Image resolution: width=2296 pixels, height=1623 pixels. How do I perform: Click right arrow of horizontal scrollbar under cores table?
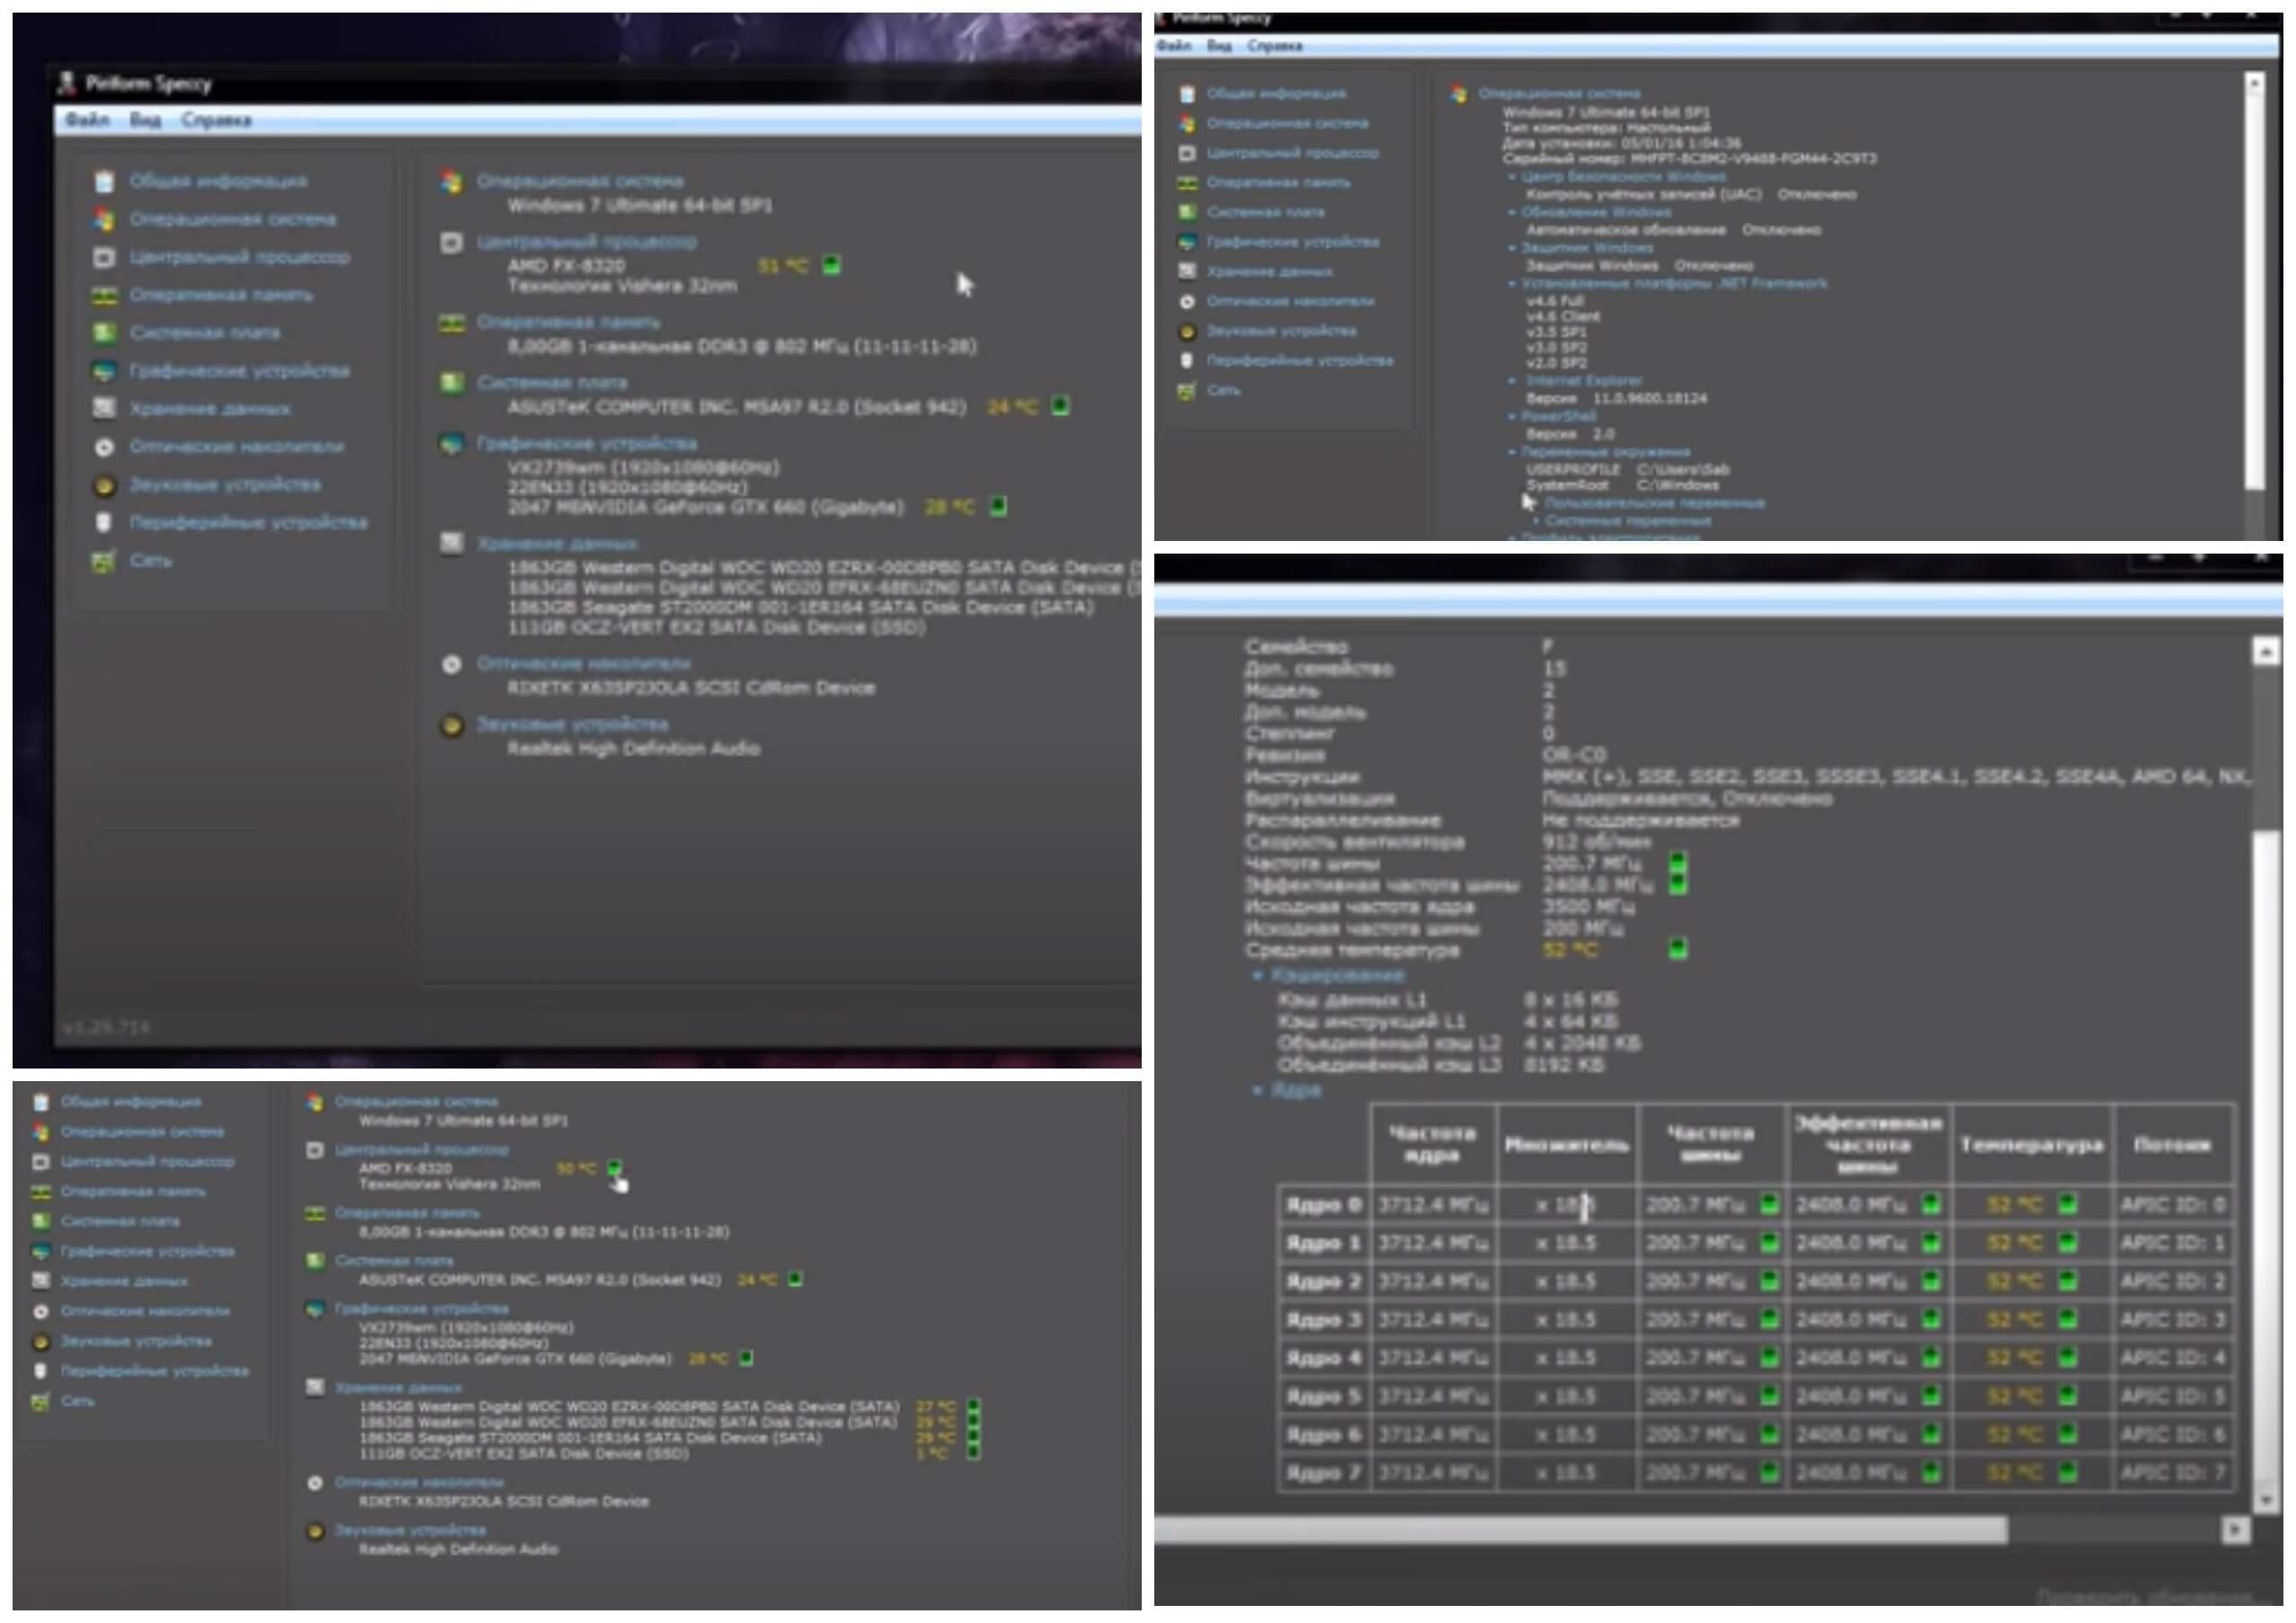2235,1530
